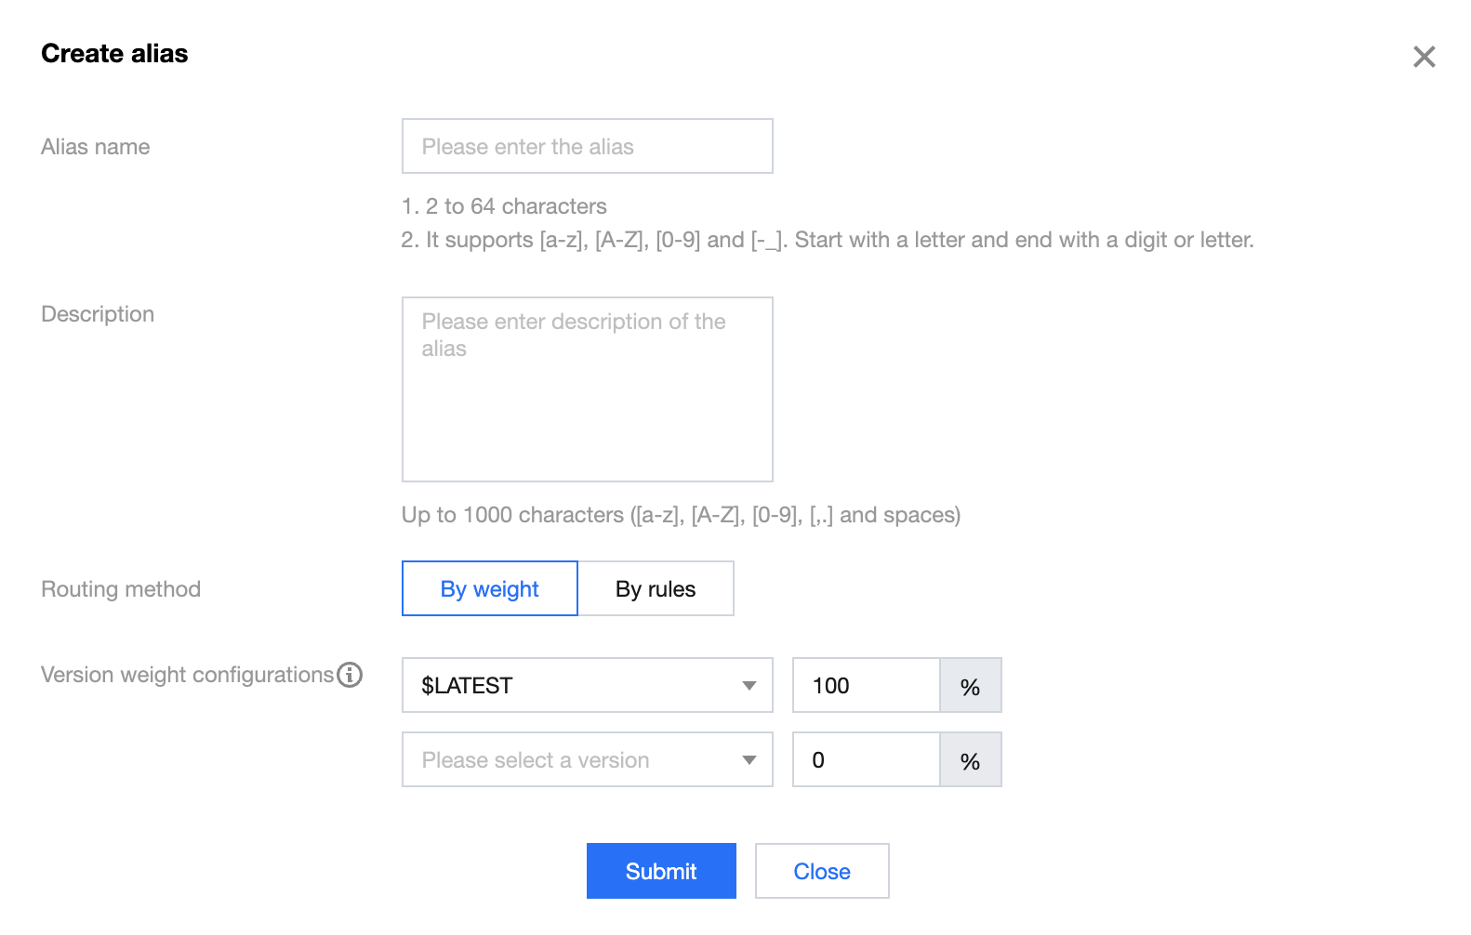Select the By weight routing method
Viewport: 1471px width, 935px height.
coord(489,589)
